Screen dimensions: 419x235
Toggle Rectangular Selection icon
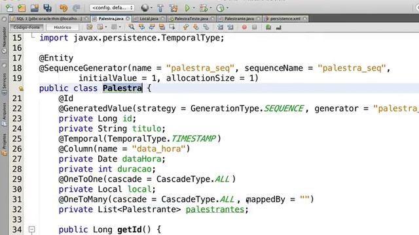pyautogui.click(x=172, y=27)
